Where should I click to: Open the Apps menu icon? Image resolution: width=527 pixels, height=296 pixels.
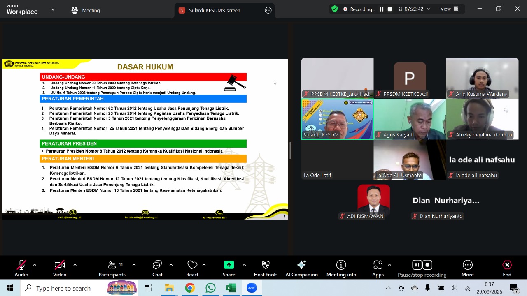(378, 268)
